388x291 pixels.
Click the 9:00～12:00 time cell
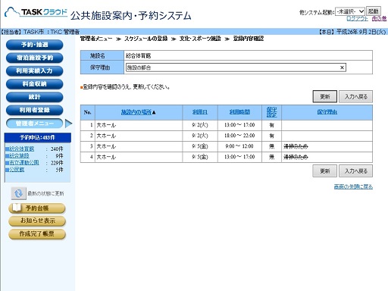click(x=239, y=146)
